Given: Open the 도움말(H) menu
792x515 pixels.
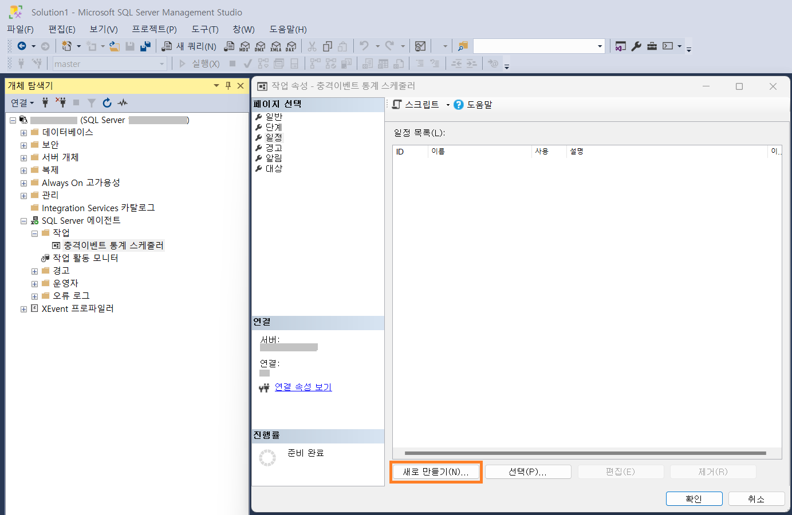Looking at the screenshot, I should click(288, 29).
